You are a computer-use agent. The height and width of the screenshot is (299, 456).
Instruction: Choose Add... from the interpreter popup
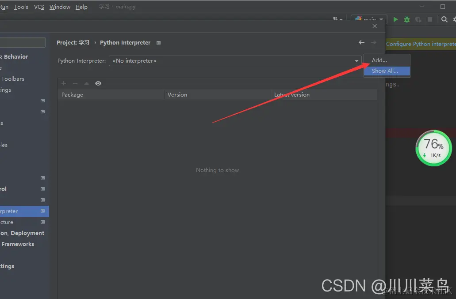click(x=387, y=60)
